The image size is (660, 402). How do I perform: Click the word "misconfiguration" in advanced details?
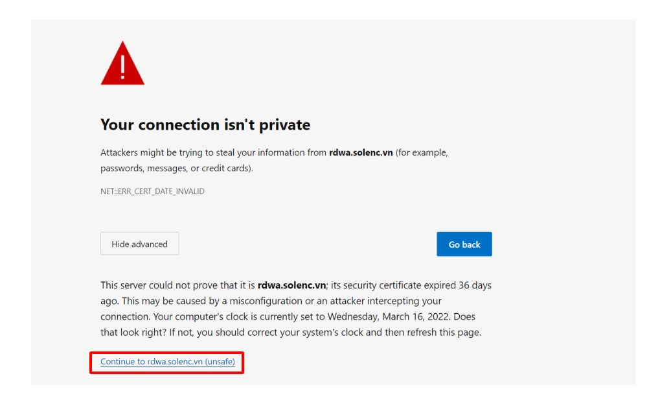pos(266,301)
